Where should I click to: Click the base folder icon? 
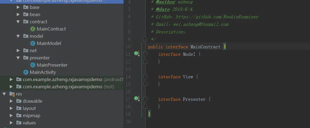point(26,7)
